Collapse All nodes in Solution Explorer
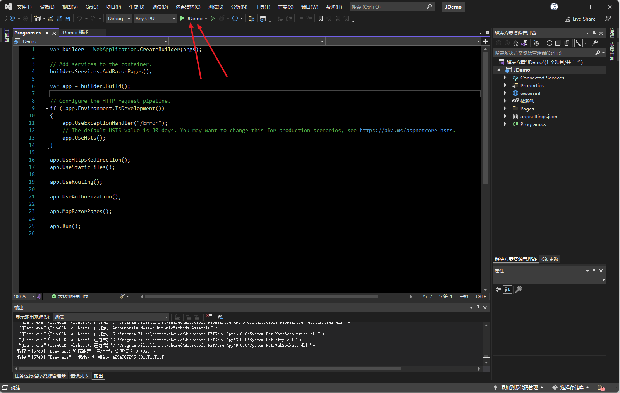The image size is (620, 393). coord(558,43)
